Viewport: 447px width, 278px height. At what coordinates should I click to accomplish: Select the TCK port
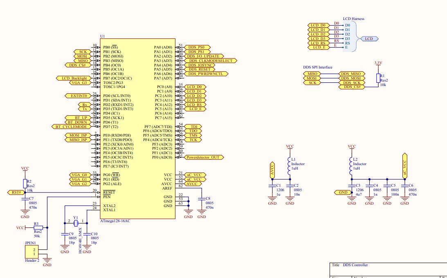[193, 140]
